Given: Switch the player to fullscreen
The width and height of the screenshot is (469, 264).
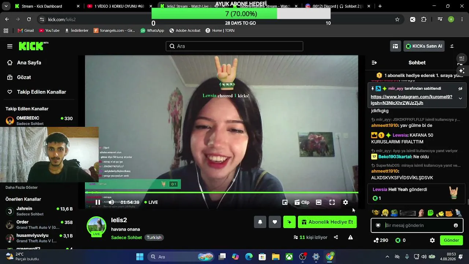Looking at the screenshot, I should pyautogui.click(x=332, y=202).
